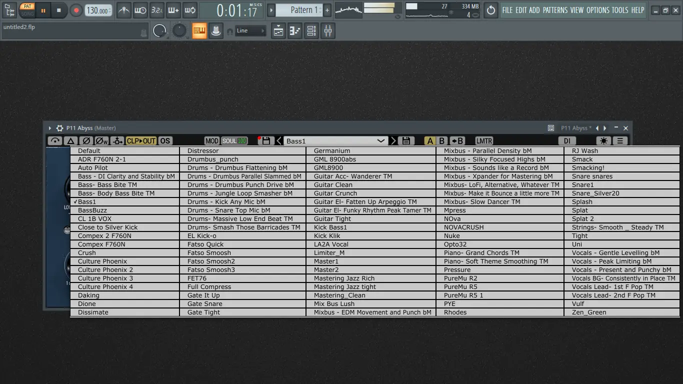The height and width of the screenshot is (384, 683).
Task: Open the piano roll view icon
Action: [295, 31]
